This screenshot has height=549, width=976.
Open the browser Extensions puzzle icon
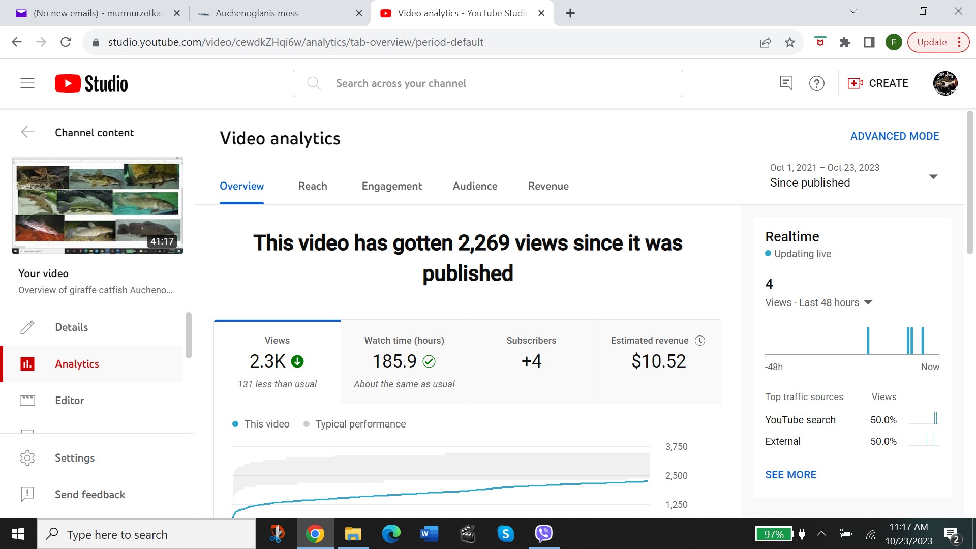click(845, 42)
